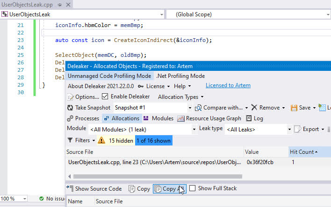Open the Leak type All Leaks combo box

pyautogui.click(x=259, y=129)
